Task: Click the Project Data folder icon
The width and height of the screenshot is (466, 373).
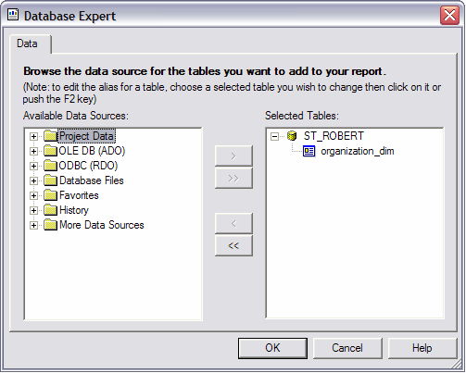Action: point(50,136)
